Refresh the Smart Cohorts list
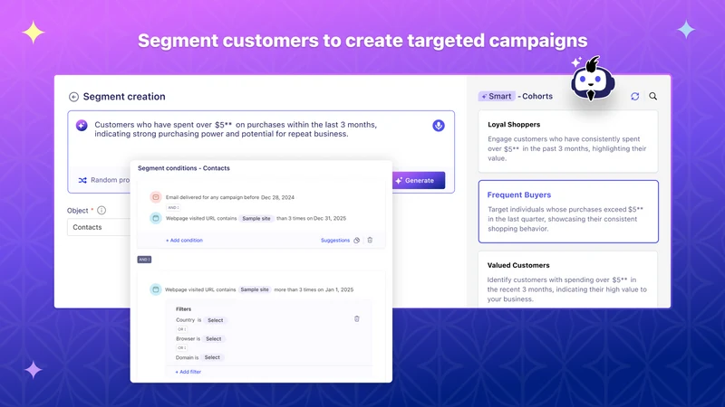 (x=635, y=96)
